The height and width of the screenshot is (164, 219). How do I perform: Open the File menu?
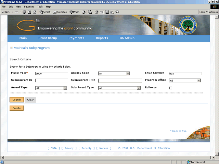tap(4, 6)
